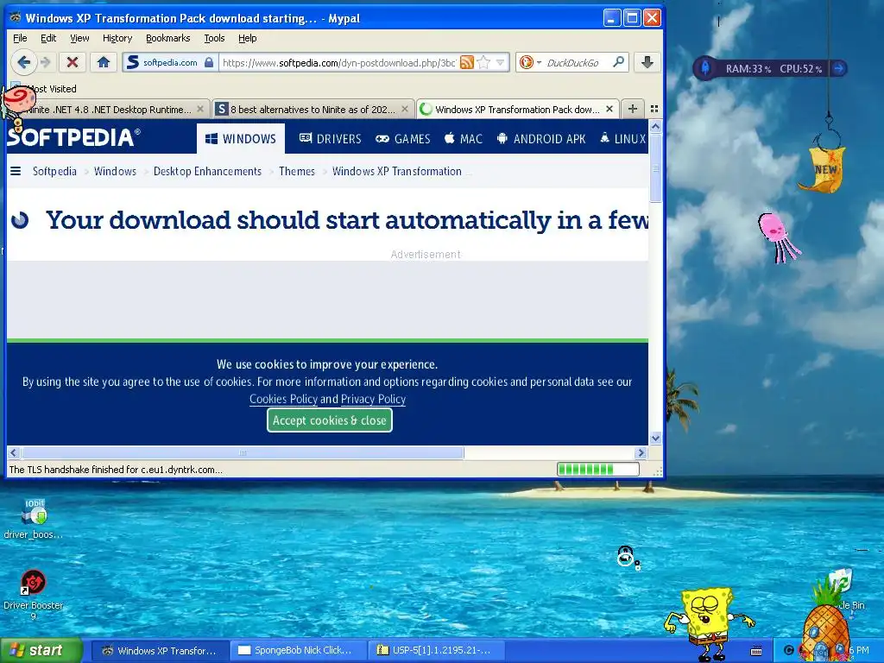Click the horizontal scrollbar left arrow
The height and width of the screenshot is (663, 884).
point(14,452)
